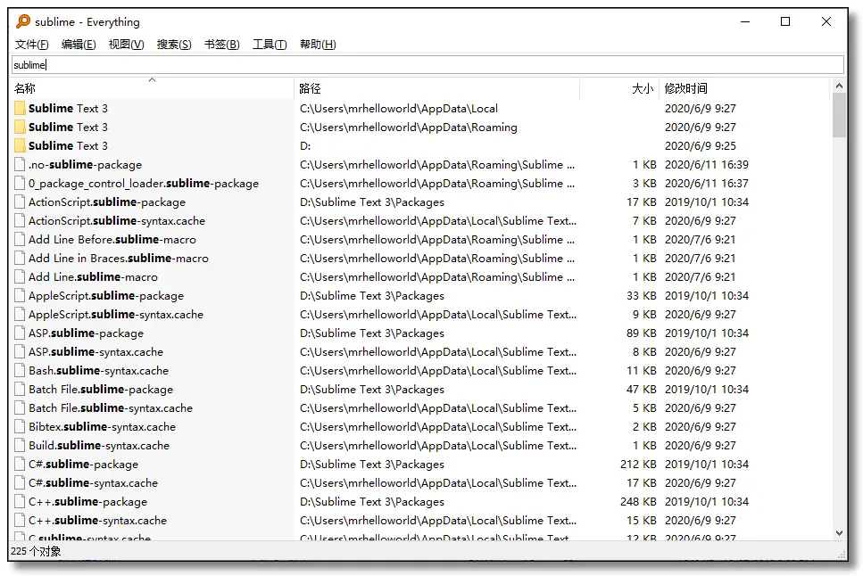Click file icon of C++.sublime-syntax.cache

pyautogui.click(x=20, y=520)
